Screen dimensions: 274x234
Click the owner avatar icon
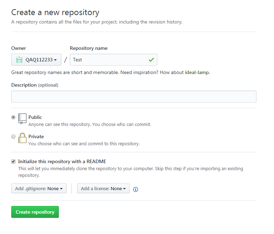[x=19, y=60]
